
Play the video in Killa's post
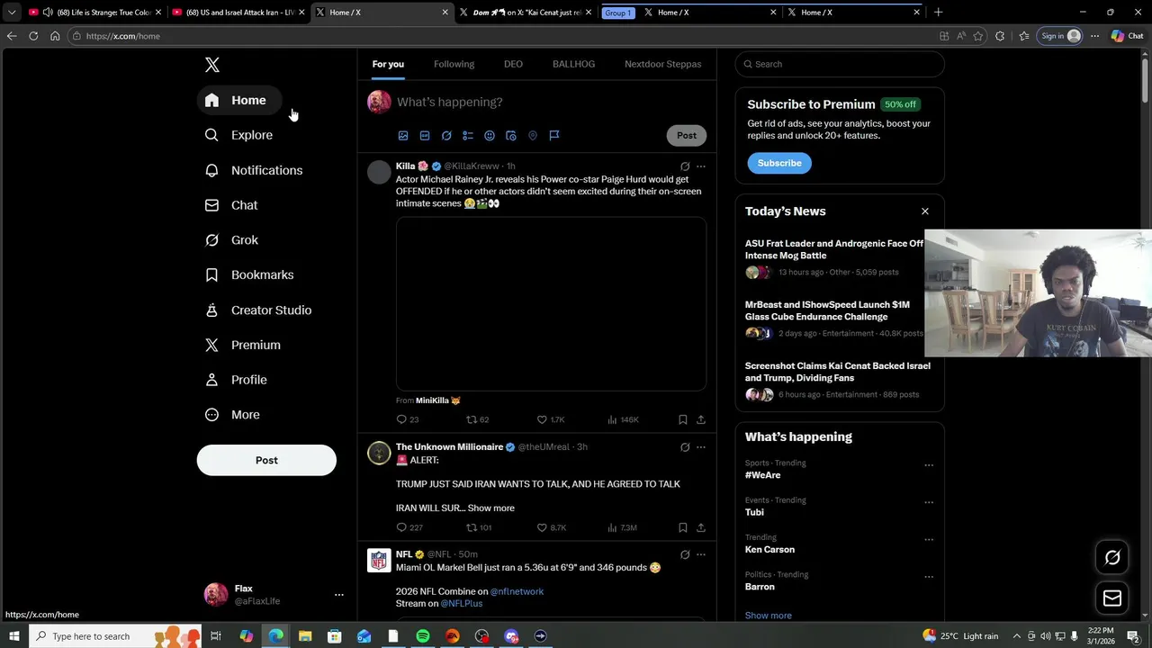point(551,303)
